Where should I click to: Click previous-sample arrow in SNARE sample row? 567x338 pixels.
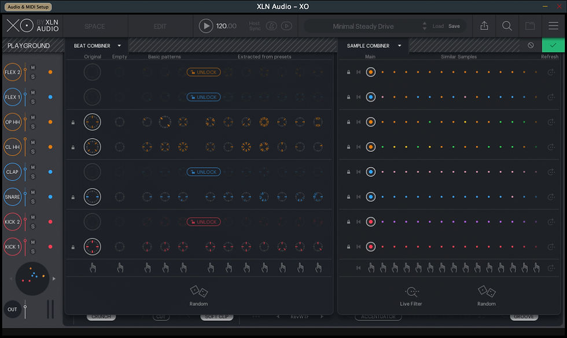click(x=358, y=197)
